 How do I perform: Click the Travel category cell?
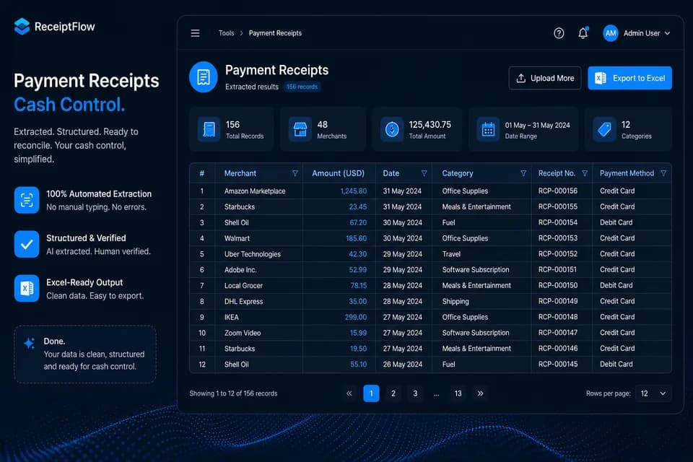[451, 254]
